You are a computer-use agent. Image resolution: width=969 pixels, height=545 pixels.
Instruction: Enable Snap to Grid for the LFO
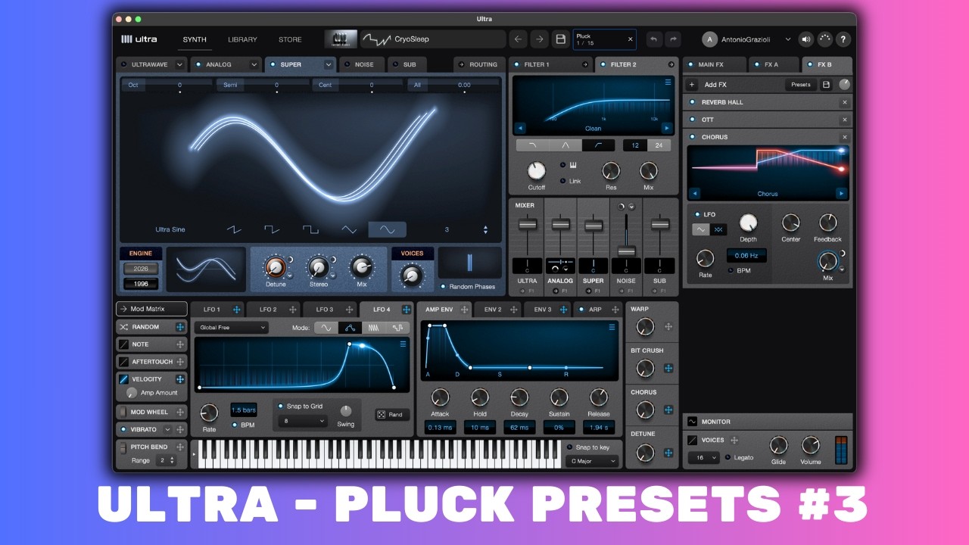(x=281, y=406)
